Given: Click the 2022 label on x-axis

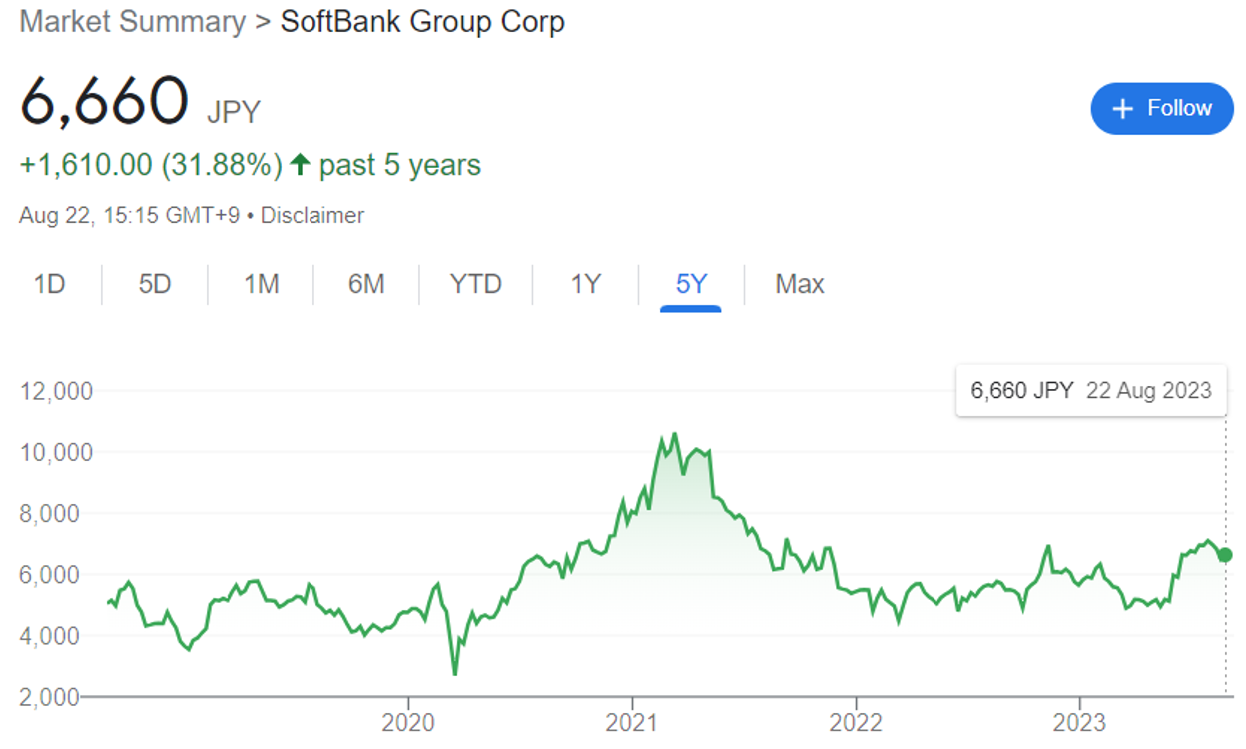Looking at the screenshot, I should pos(856,723).
